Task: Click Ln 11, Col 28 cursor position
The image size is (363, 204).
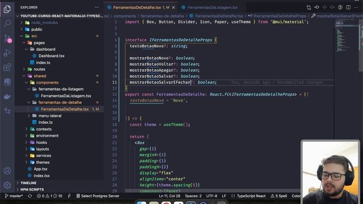Action: [x=170, y=196]
